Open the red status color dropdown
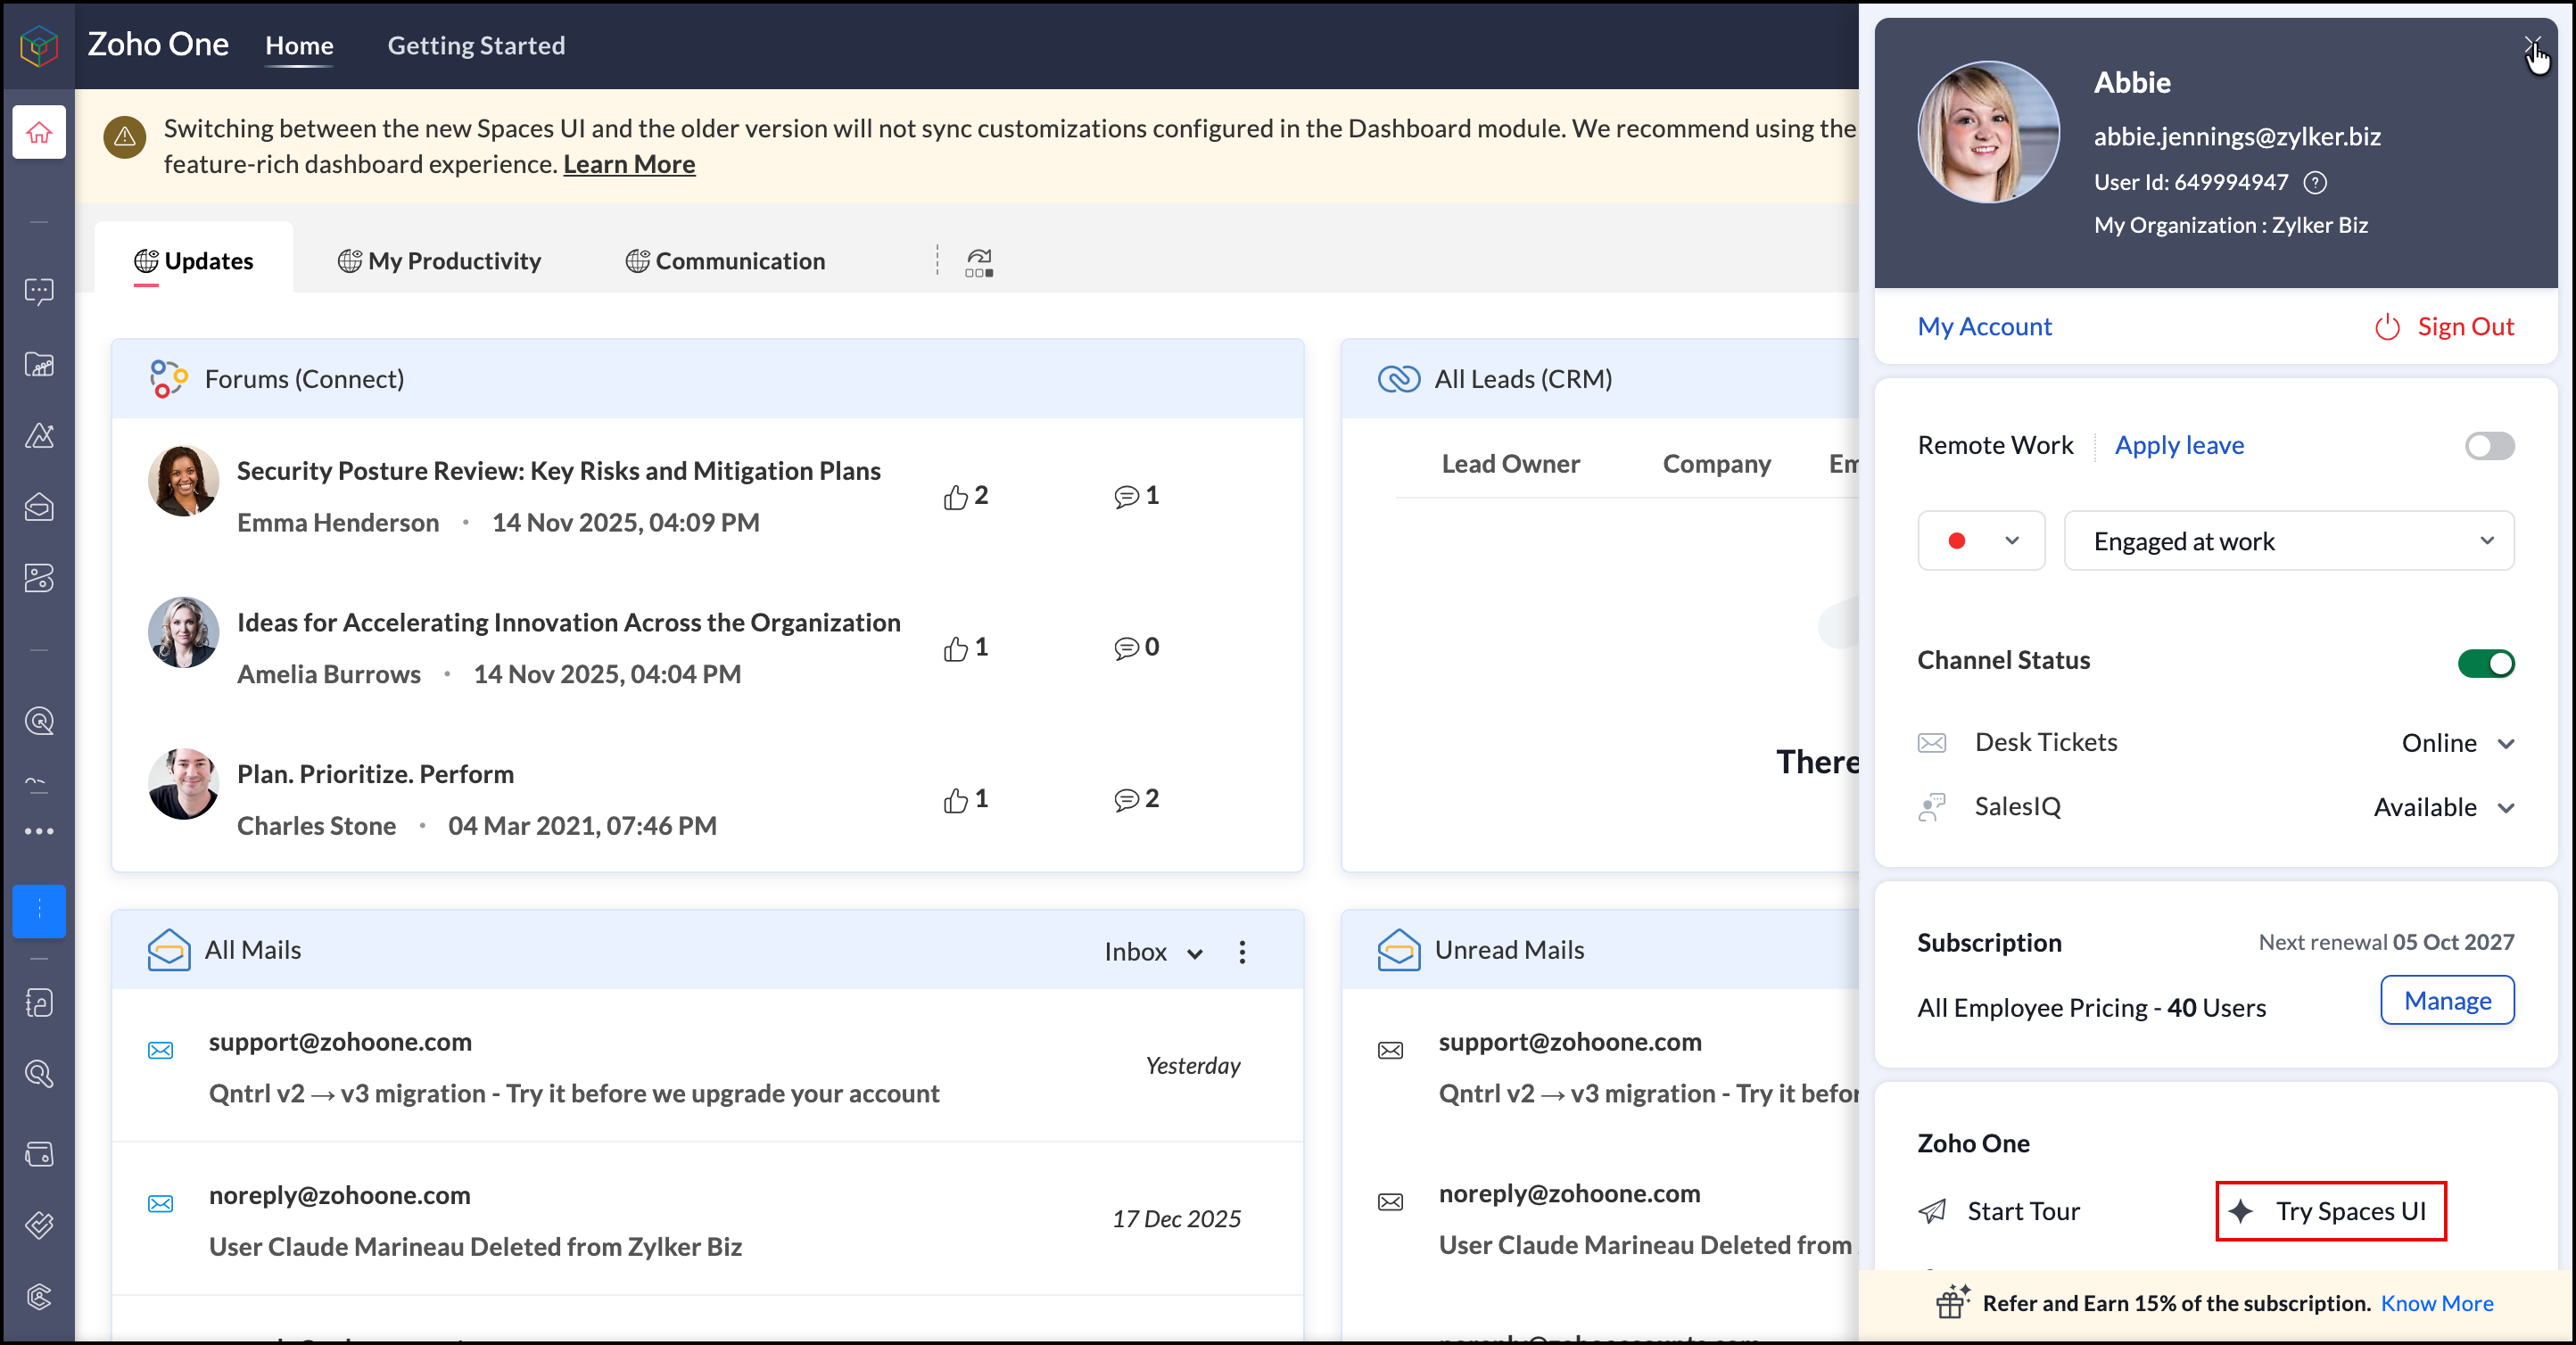Image resolution: width=2576 pixels, height=1345 pixels. (x=1980, y=541)
